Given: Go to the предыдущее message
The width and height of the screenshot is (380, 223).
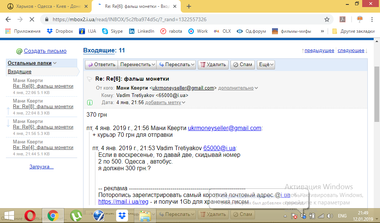Looking at the screenshot, I should 319,51.
